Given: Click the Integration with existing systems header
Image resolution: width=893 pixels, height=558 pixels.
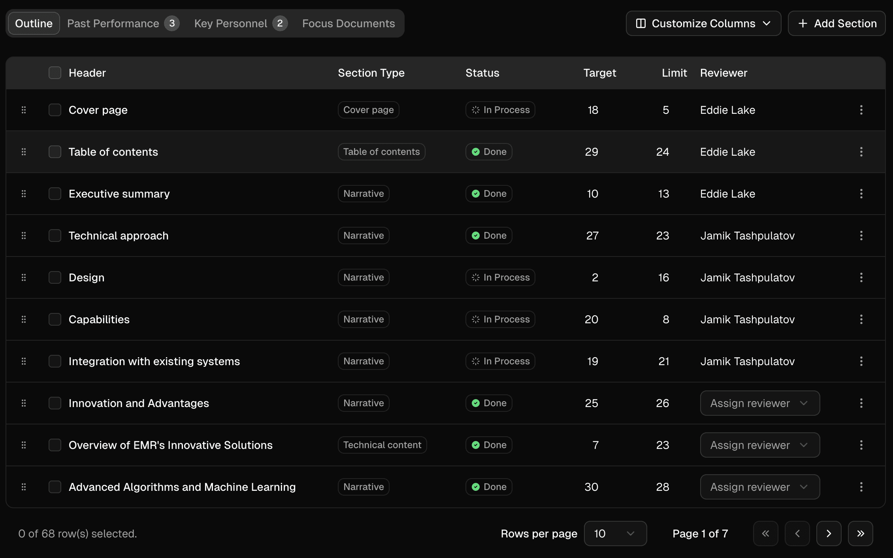Looking at the screenshot, I should pos(154,361).
